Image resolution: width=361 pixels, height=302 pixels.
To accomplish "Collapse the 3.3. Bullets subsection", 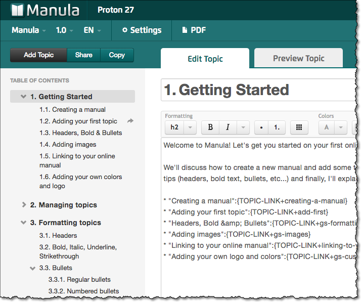I will click(33, 268).
